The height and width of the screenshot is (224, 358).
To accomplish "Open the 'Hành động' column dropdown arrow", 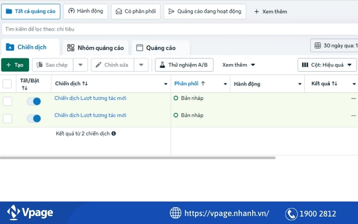I will [x=300, y=84].
